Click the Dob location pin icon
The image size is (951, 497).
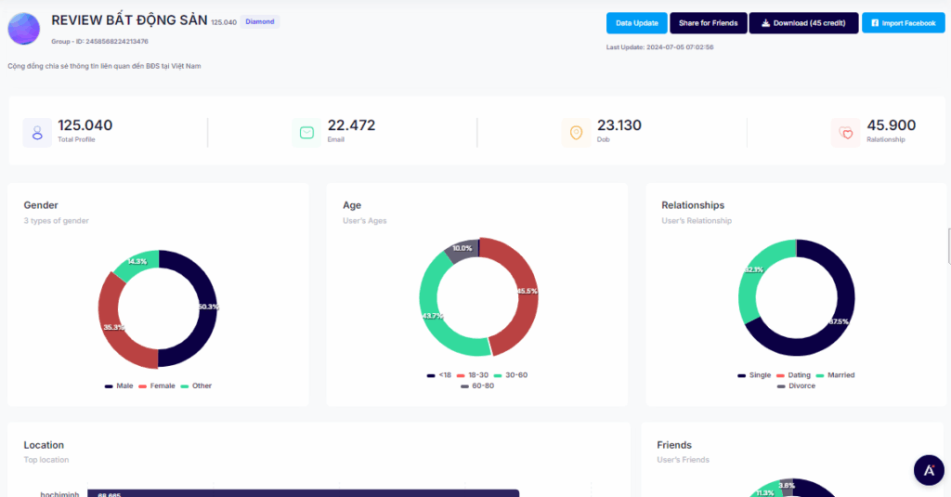click(x=576, y=133)
